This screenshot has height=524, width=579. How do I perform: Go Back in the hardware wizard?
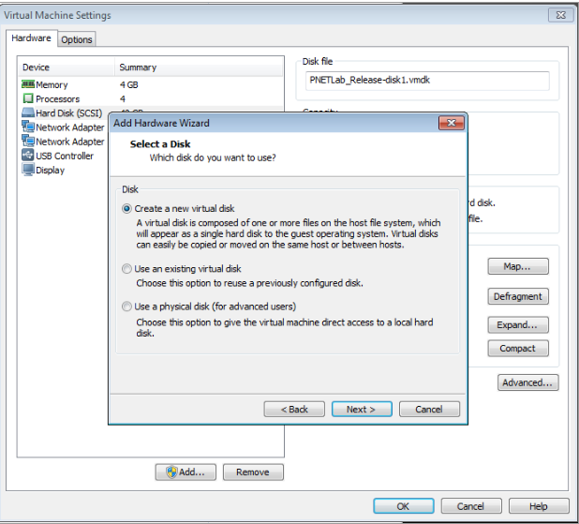294,410
